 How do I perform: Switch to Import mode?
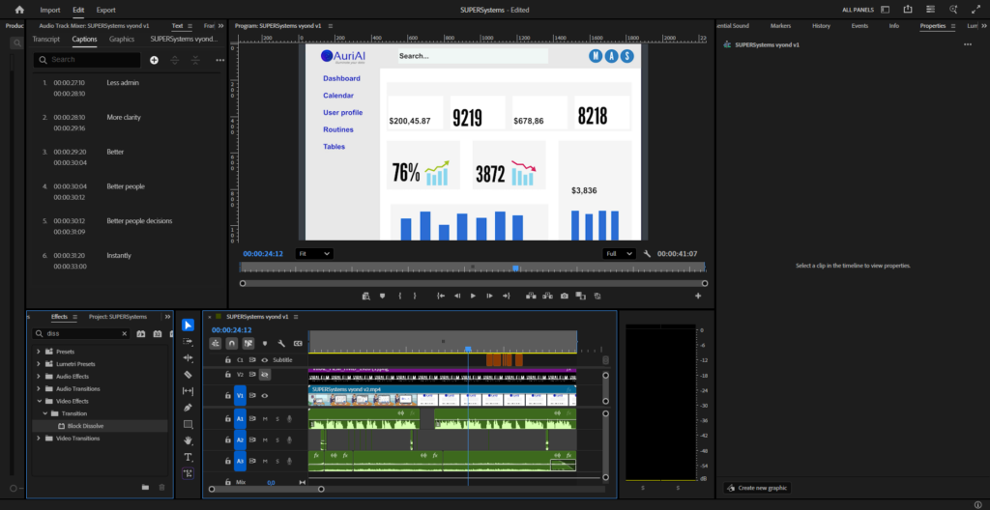click(50, 10)
